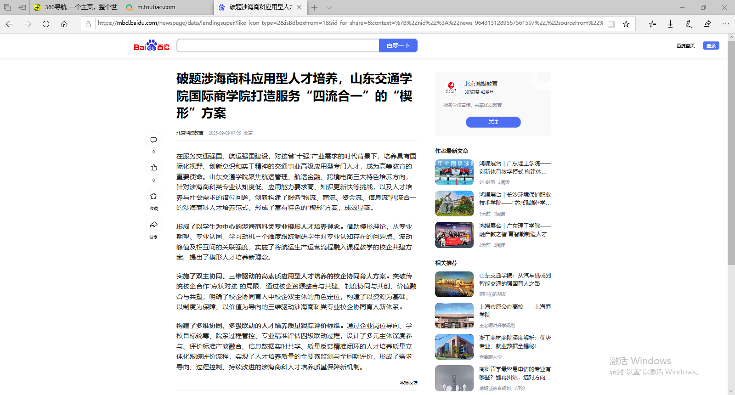Open the downloads icon in toolbar
Screen dimensions: 735x395
(670, 24)
